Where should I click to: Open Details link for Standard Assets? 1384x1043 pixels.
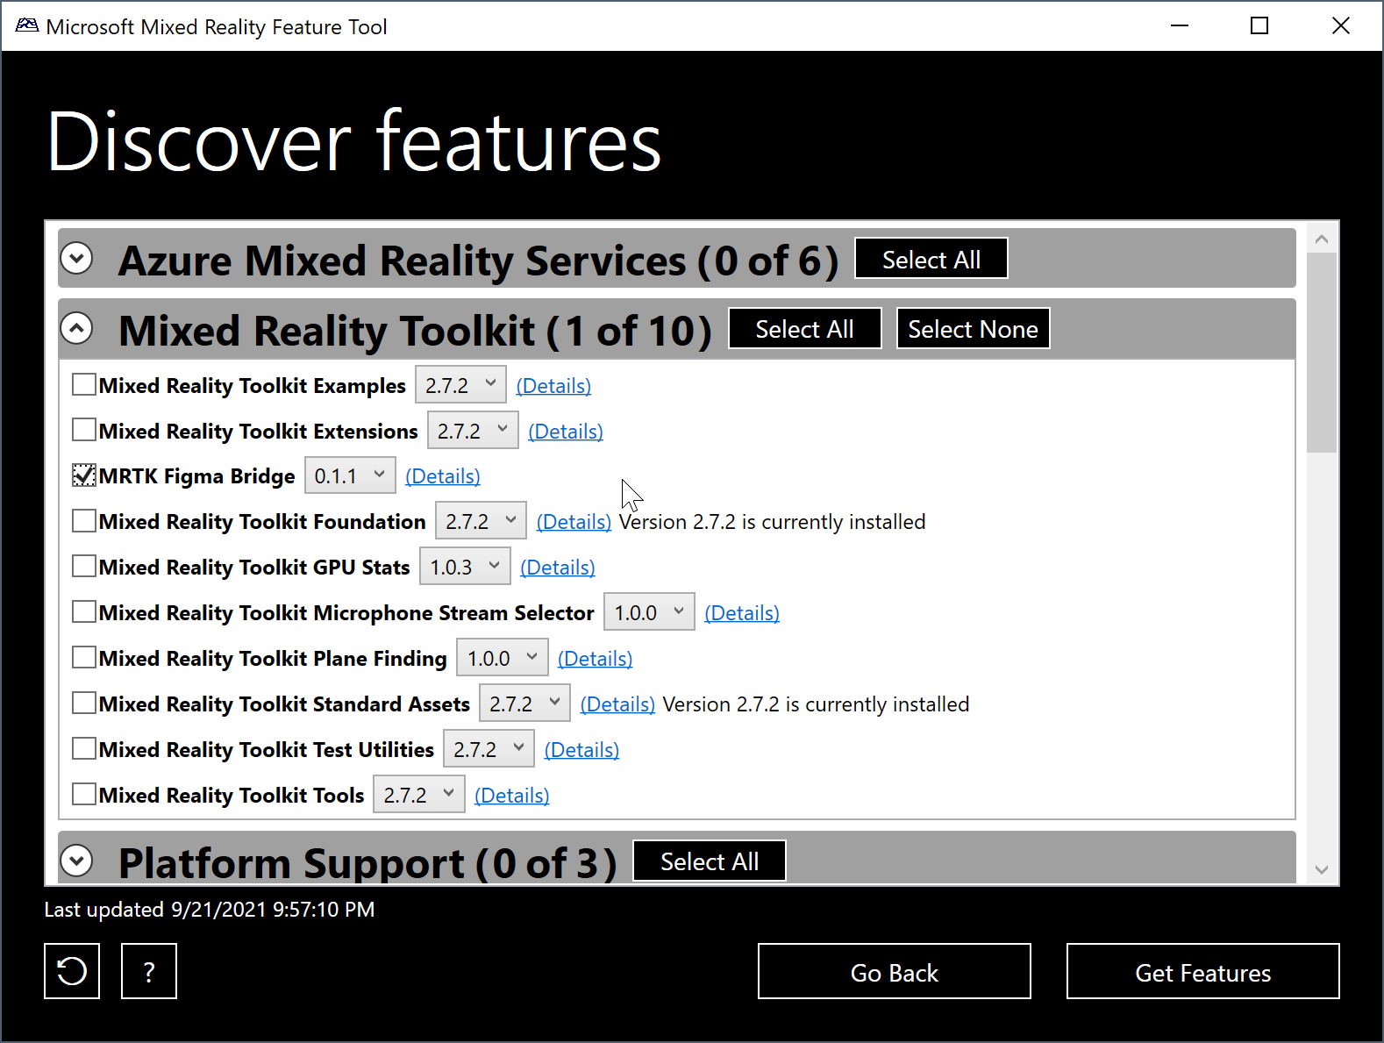tap(617, 704)
